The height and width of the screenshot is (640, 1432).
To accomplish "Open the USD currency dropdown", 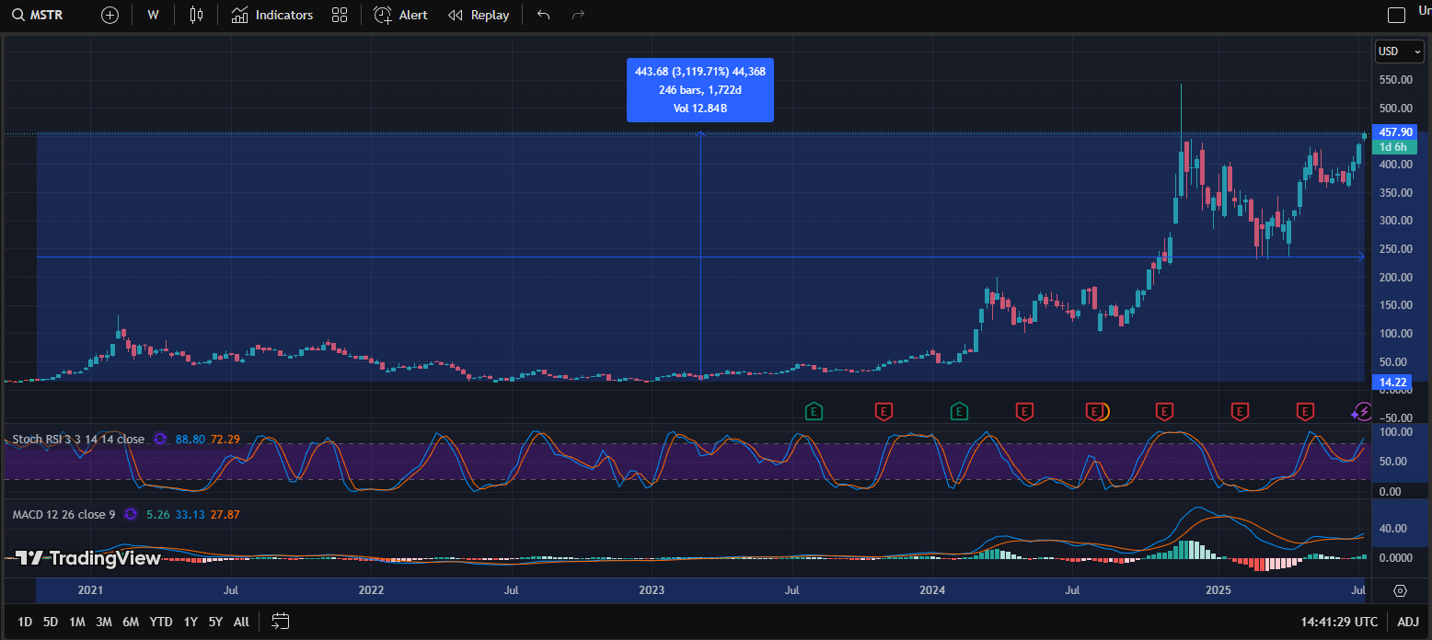I will click(1399, 51).
